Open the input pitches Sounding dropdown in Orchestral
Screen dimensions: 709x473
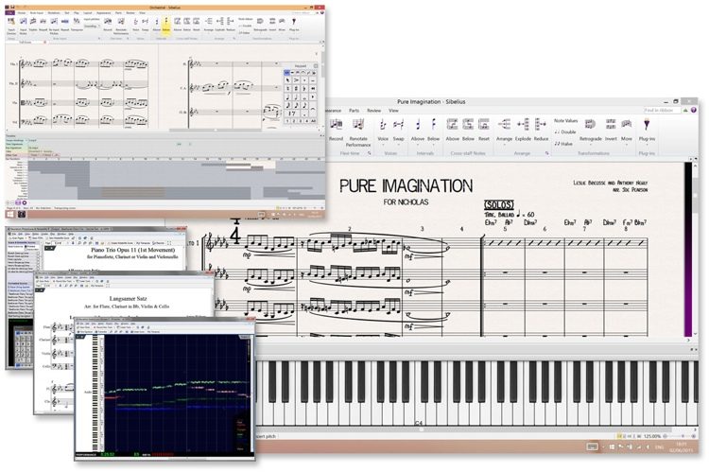coord(93,26)
